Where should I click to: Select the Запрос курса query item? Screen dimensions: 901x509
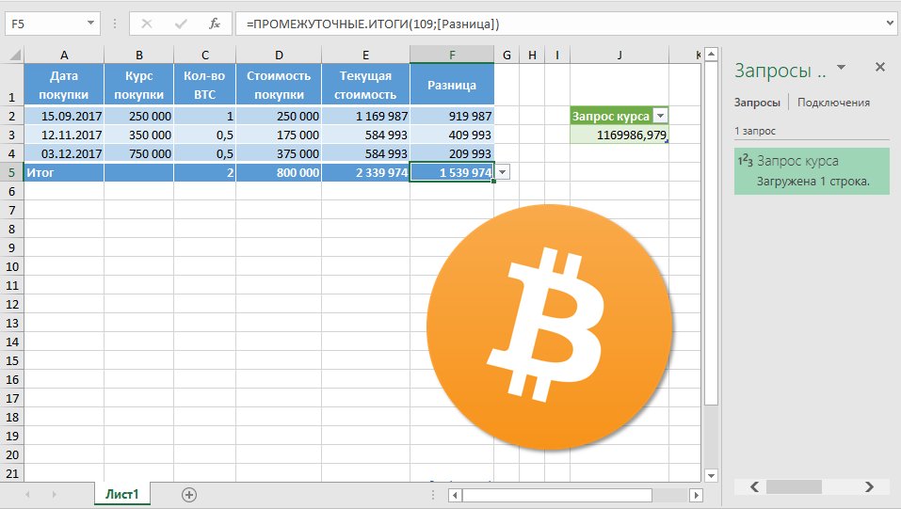point(812,171)
